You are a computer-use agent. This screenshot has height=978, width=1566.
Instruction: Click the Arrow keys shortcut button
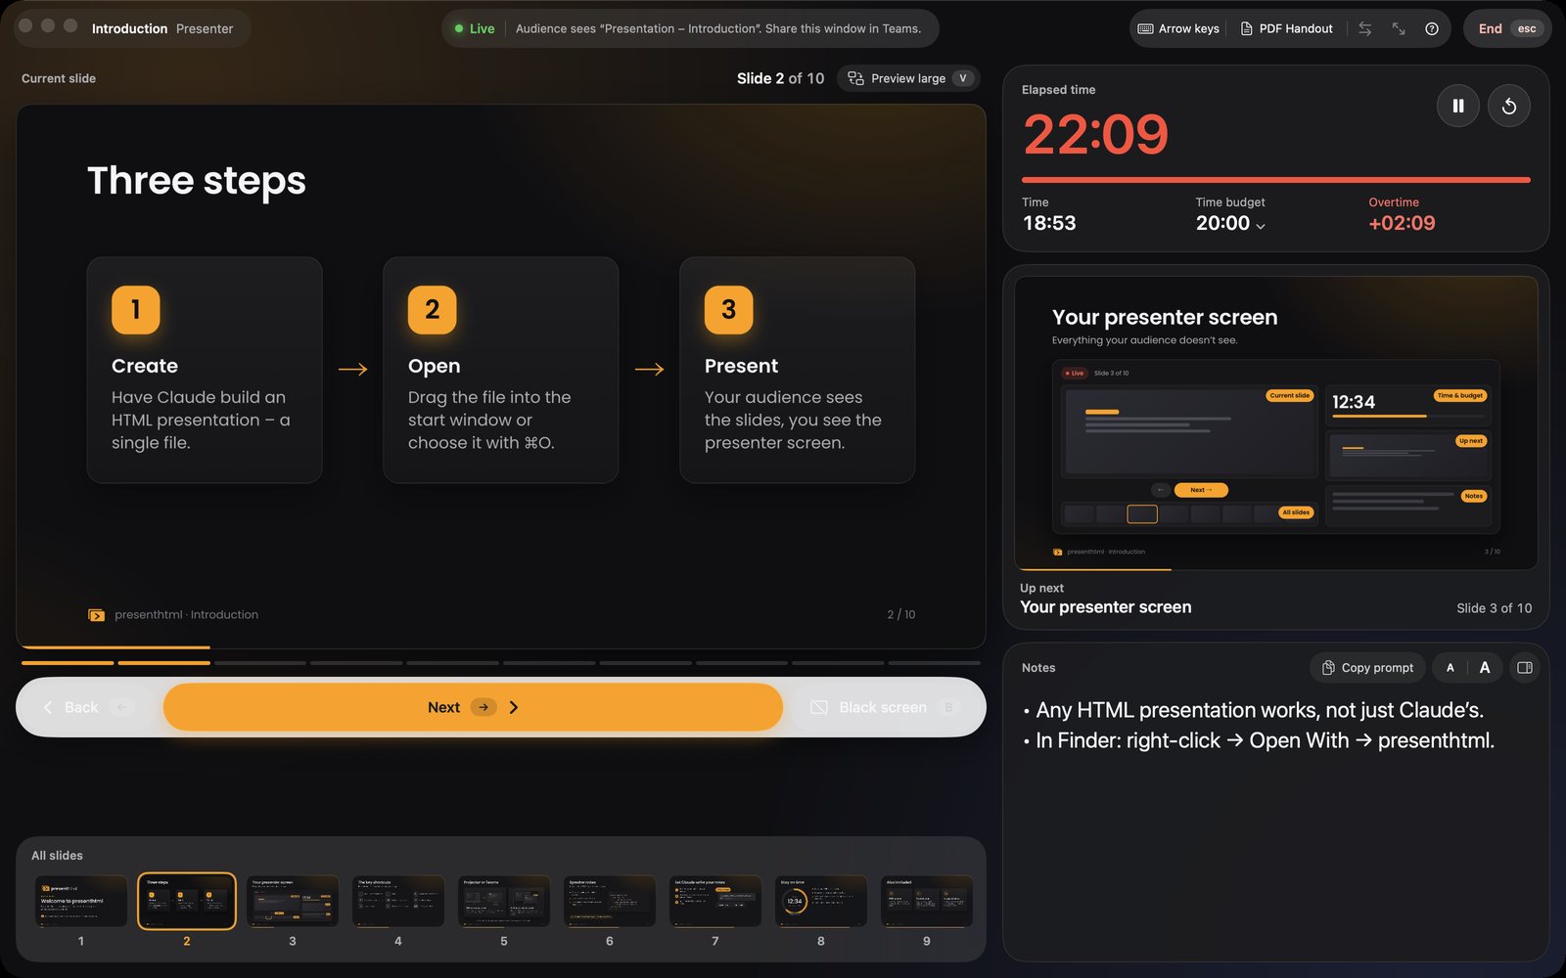coord(1178,28)
